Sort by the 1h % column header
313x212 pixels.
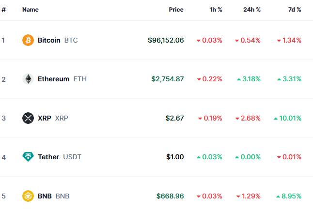click(215, 10)
